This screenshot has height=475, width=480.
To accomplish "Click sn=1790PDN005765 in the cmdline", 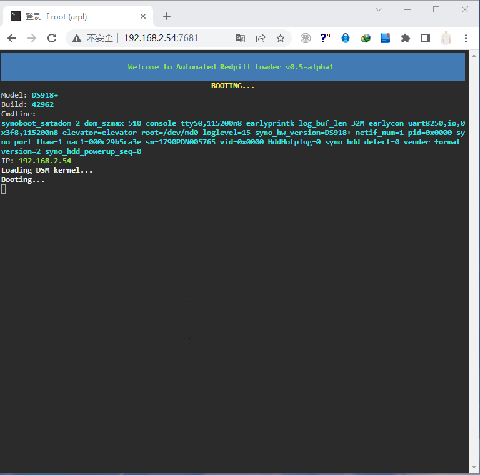I will coord(181,142).
